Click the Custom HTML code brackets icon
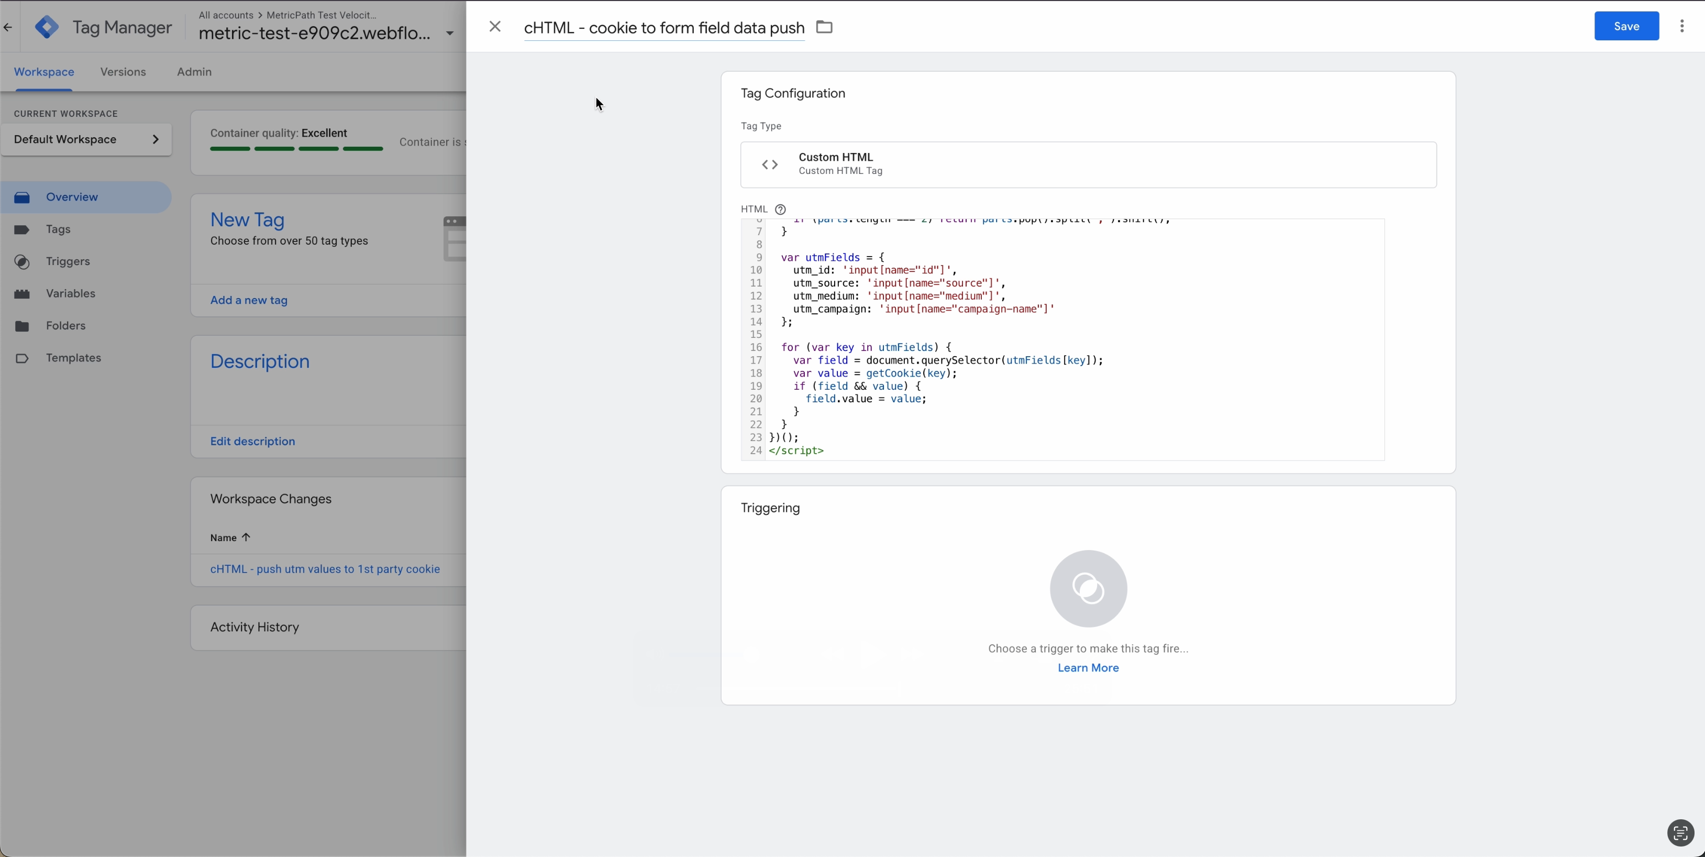 click(x=770, y=164)
